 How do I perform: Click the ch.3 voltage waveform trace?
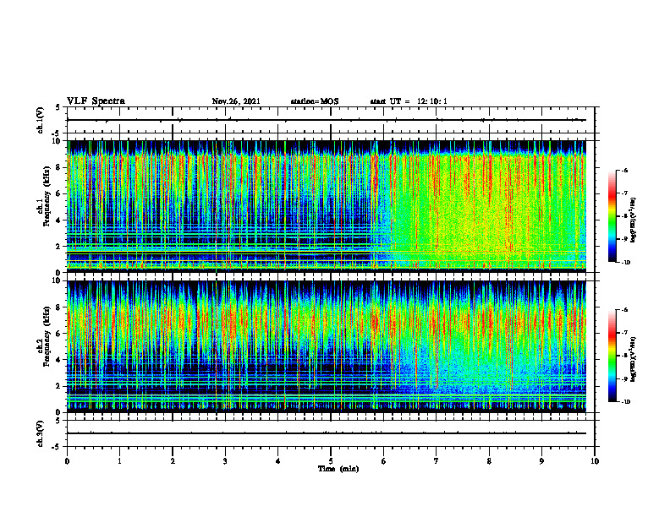(x=327, y=433)
